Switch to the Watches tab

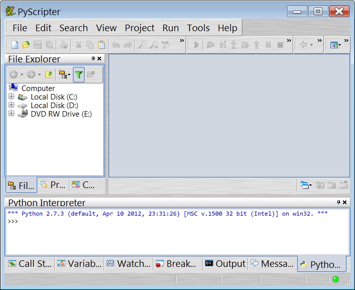point(128,264)
